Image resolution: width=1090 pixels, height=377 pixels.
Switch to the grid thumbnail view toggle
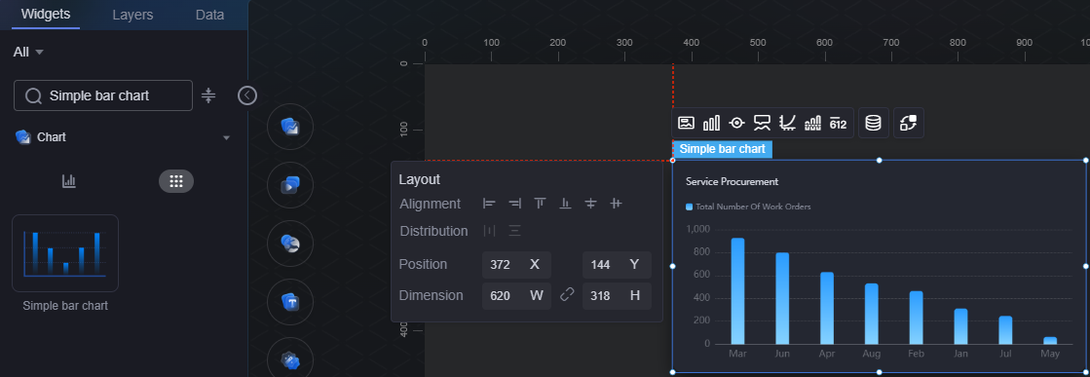176,181
